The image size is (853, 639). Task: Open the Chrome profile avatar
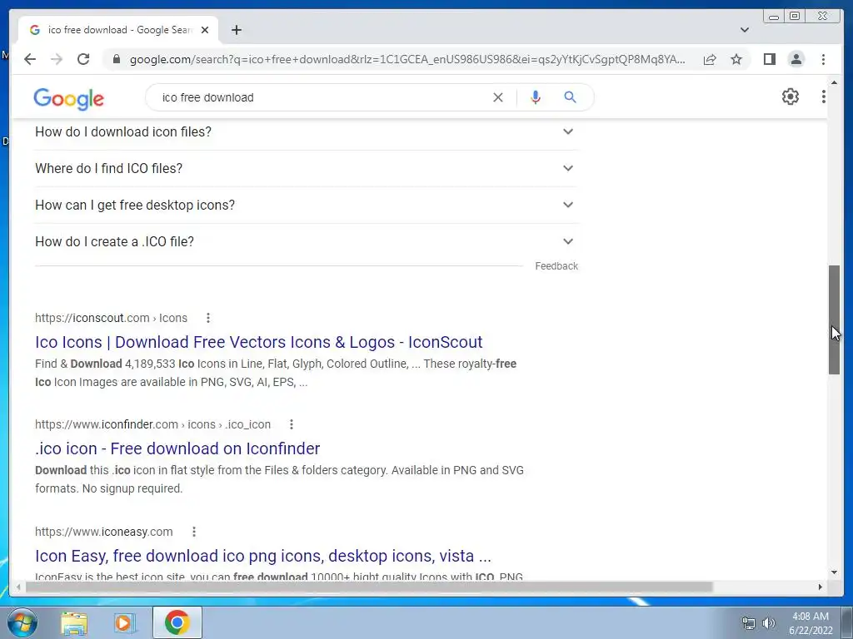[796, 59]
